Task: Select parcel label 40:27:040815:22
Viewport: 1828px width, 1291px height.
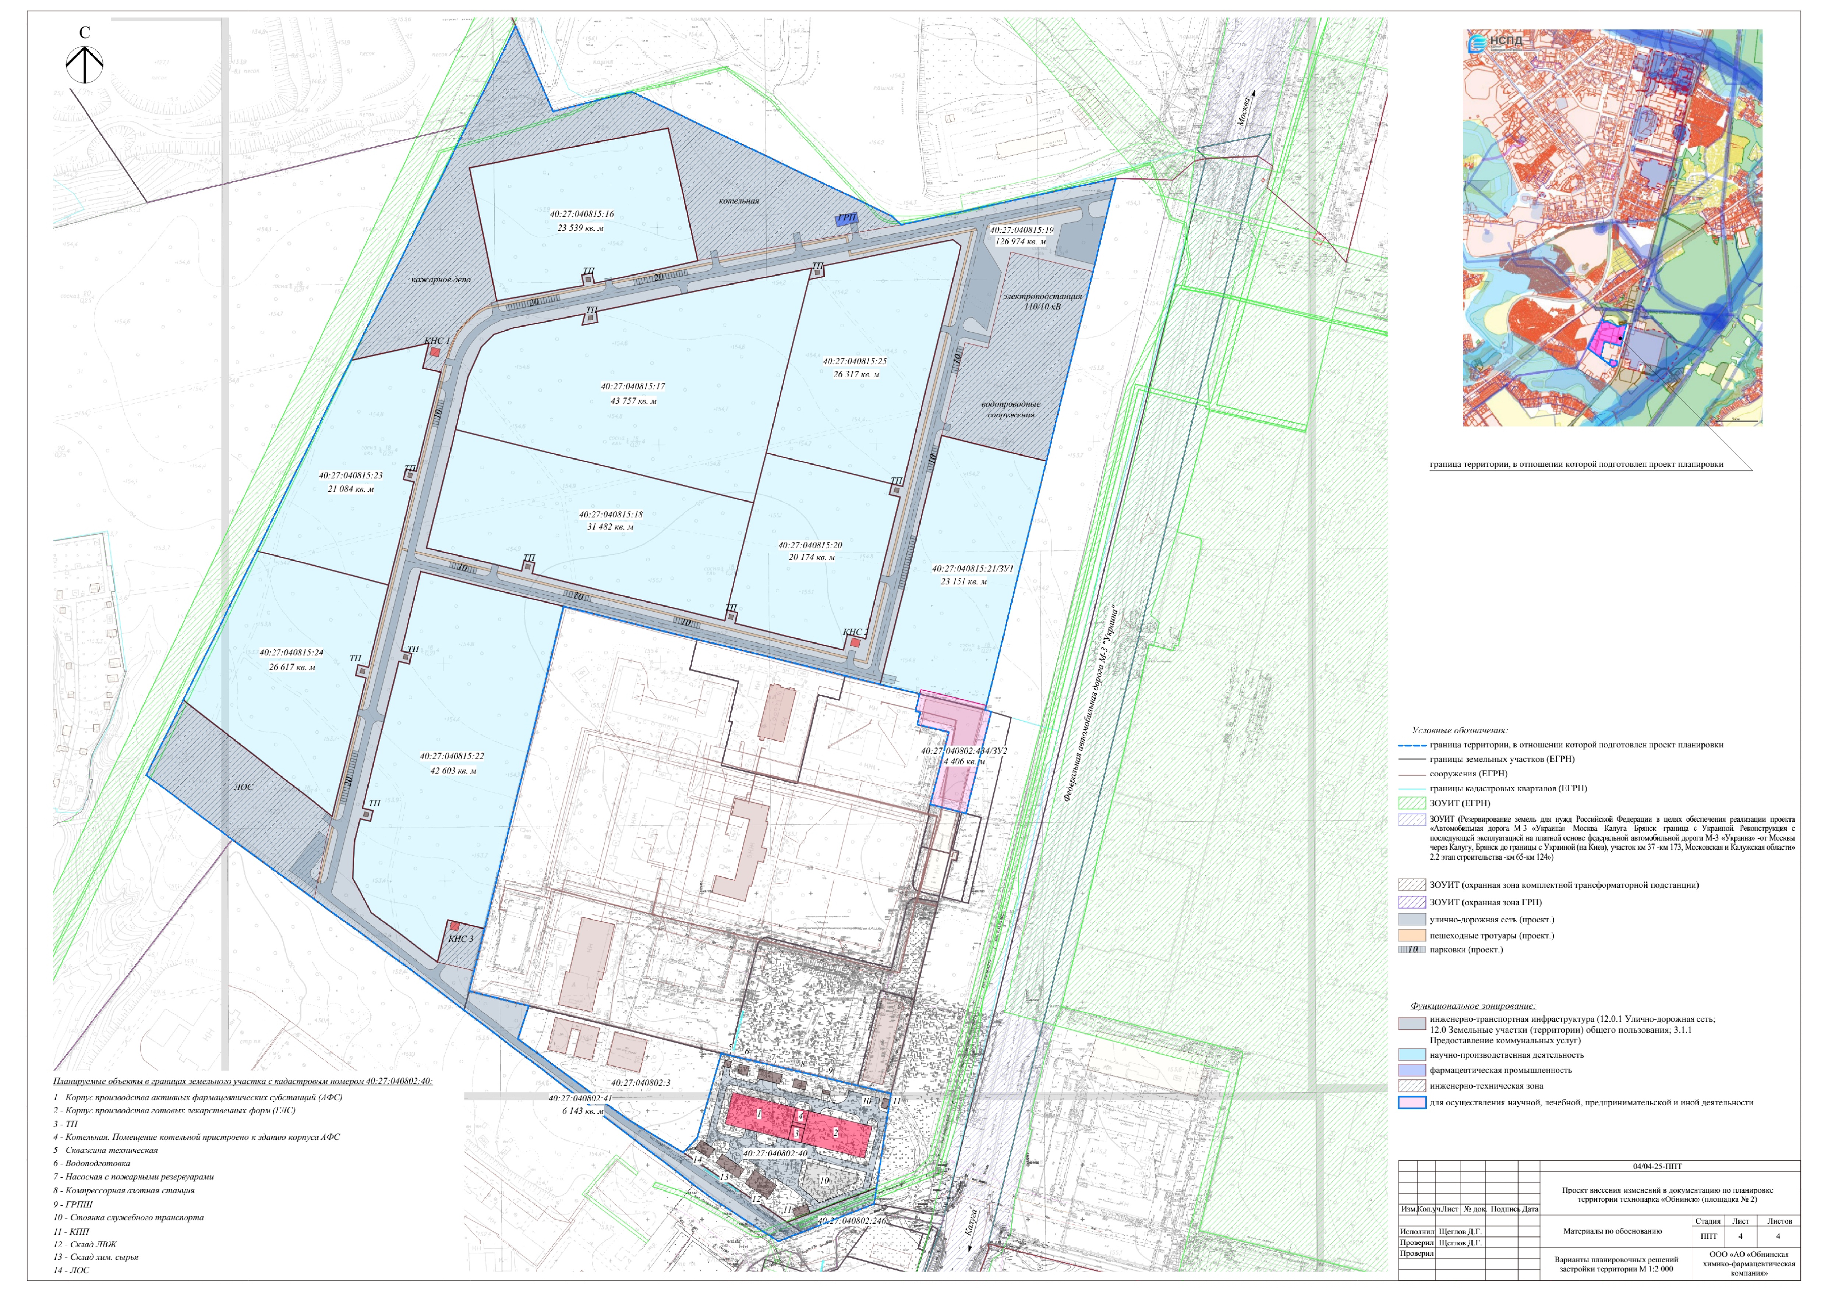Action: tap(452, 756)
